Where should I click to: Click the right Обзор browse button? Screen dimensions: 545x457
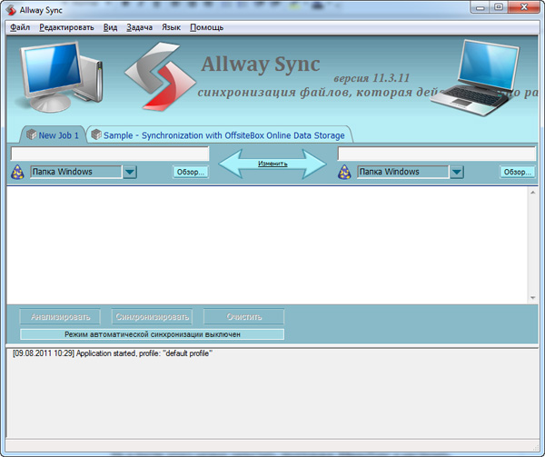516,173
